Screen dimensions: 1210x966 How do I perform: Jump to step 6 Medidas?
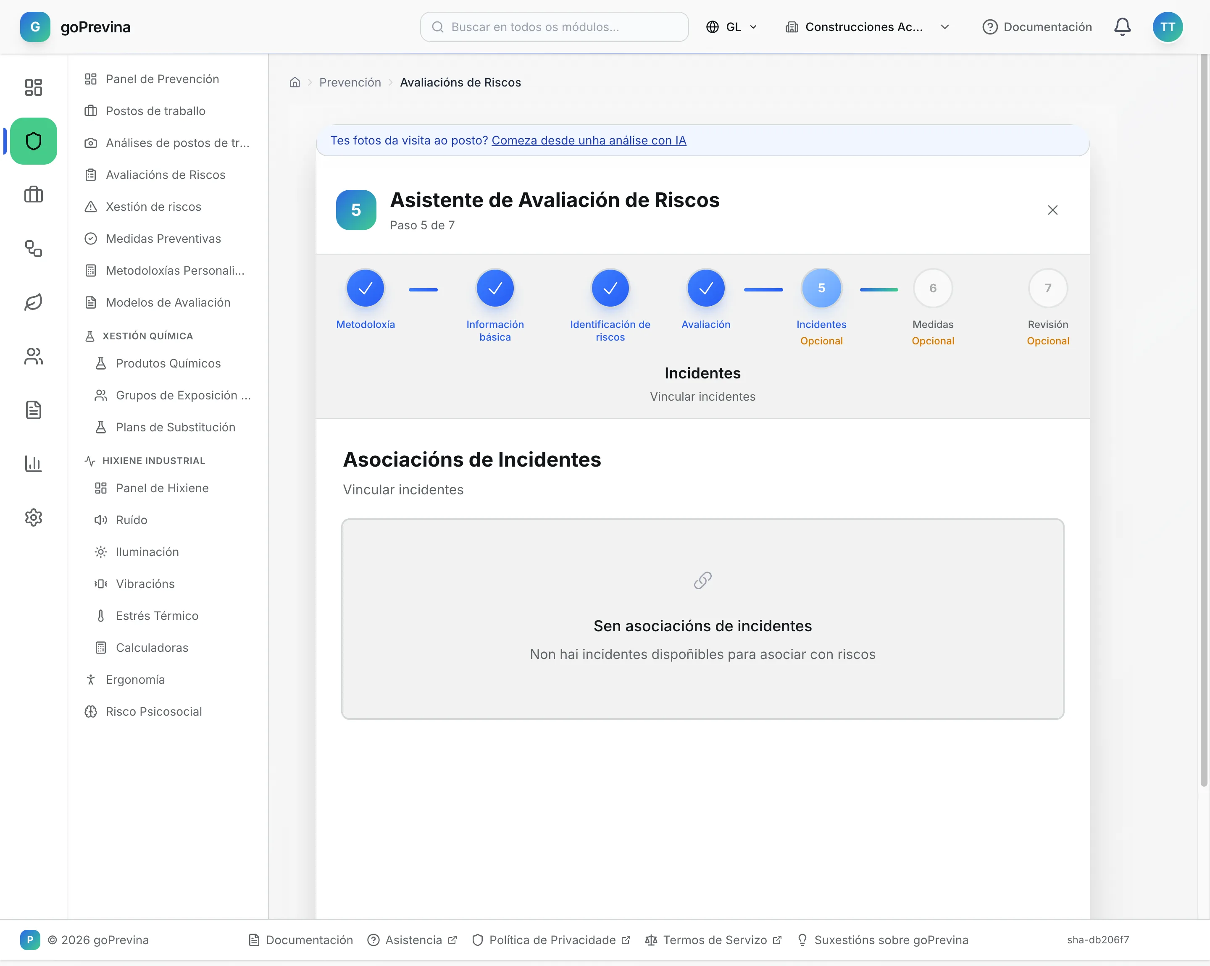[x=933, y=289]
